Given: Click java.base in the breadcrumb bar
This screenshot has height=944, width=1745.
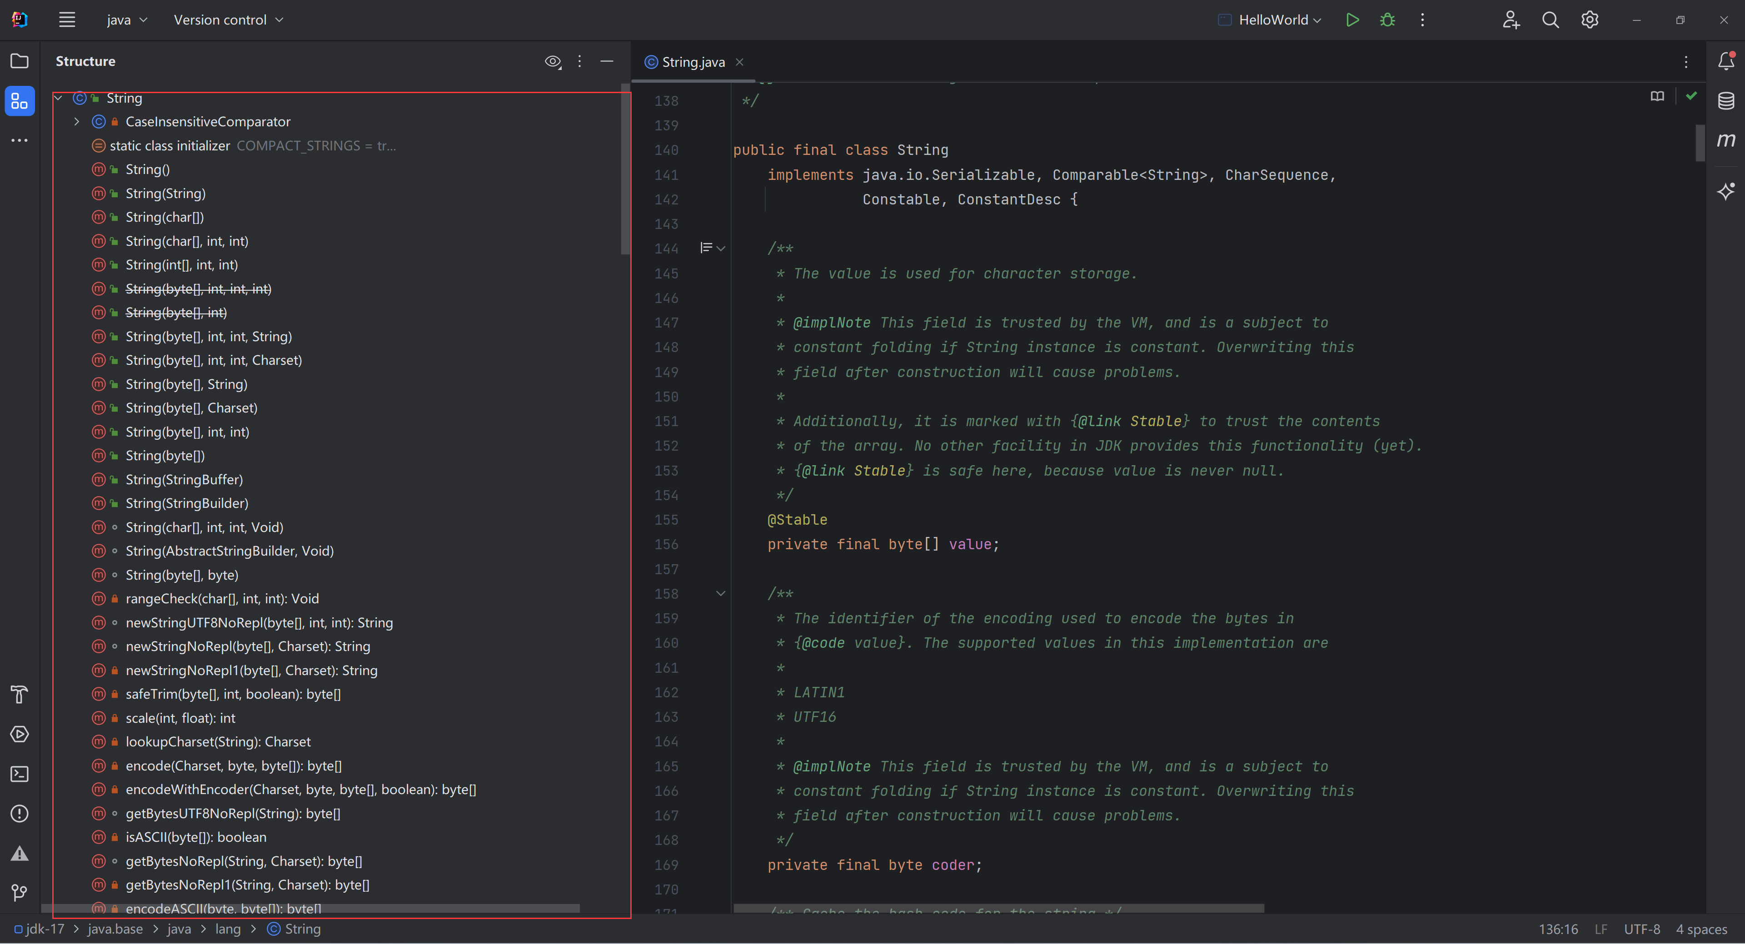Looking at the screenshot, I should coord(115,929).
